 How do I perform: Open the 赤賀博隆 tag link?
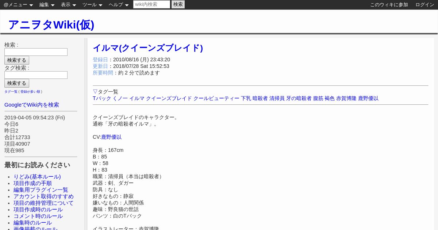(346, 98)
